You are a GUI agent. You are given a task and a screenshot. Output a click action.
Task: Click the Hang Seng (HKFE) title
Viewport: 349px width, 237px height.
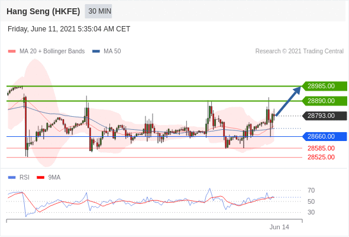coord(43,11)
